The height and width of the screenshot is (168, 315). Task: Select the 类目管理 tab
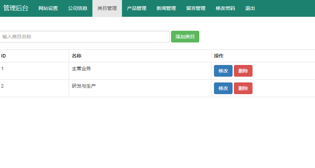107,9
